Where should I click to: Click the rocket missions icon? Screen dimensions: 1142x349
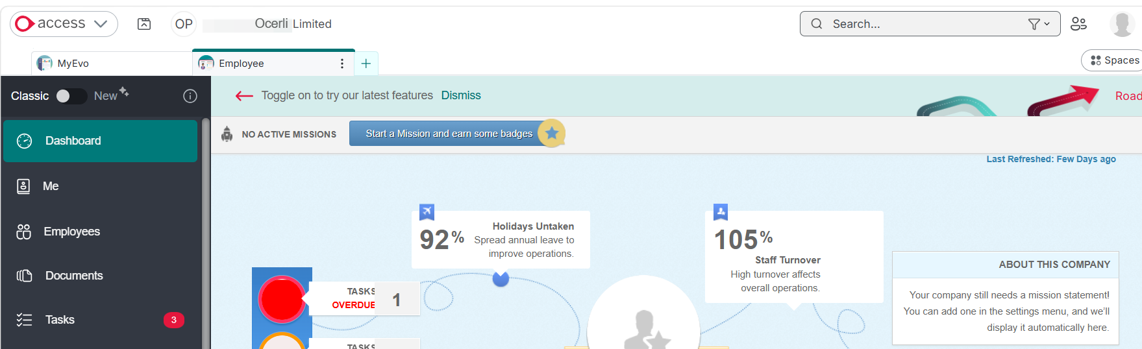pos(227,134)
